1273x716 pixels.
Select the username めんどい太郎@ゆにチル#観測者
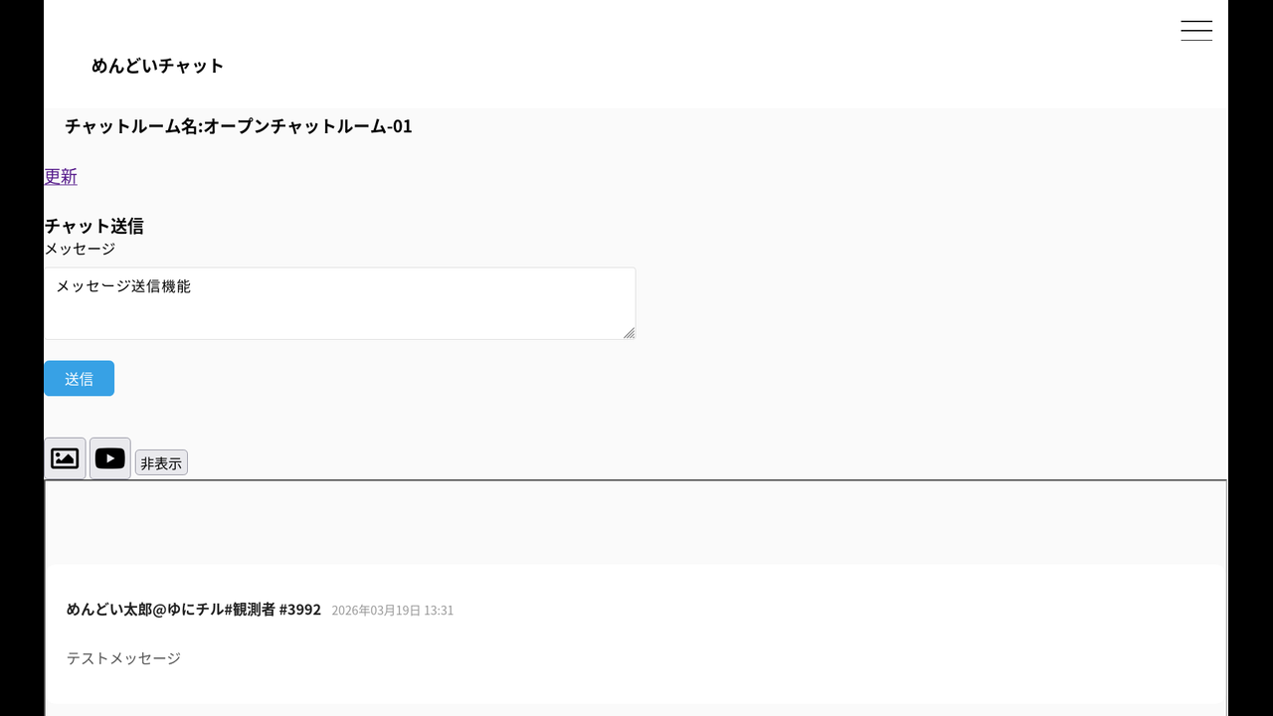pos(170,610)
